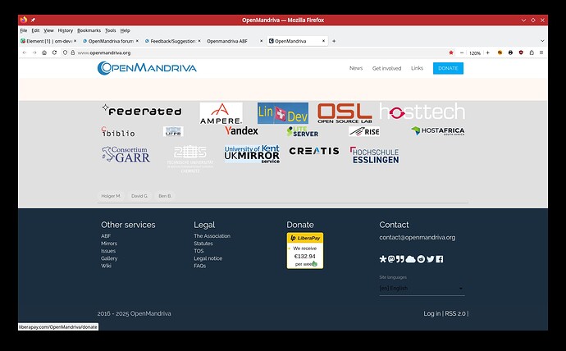566x351 pixels.
Task: Open the Firefox hamburger menu
Action: (541, 52)
